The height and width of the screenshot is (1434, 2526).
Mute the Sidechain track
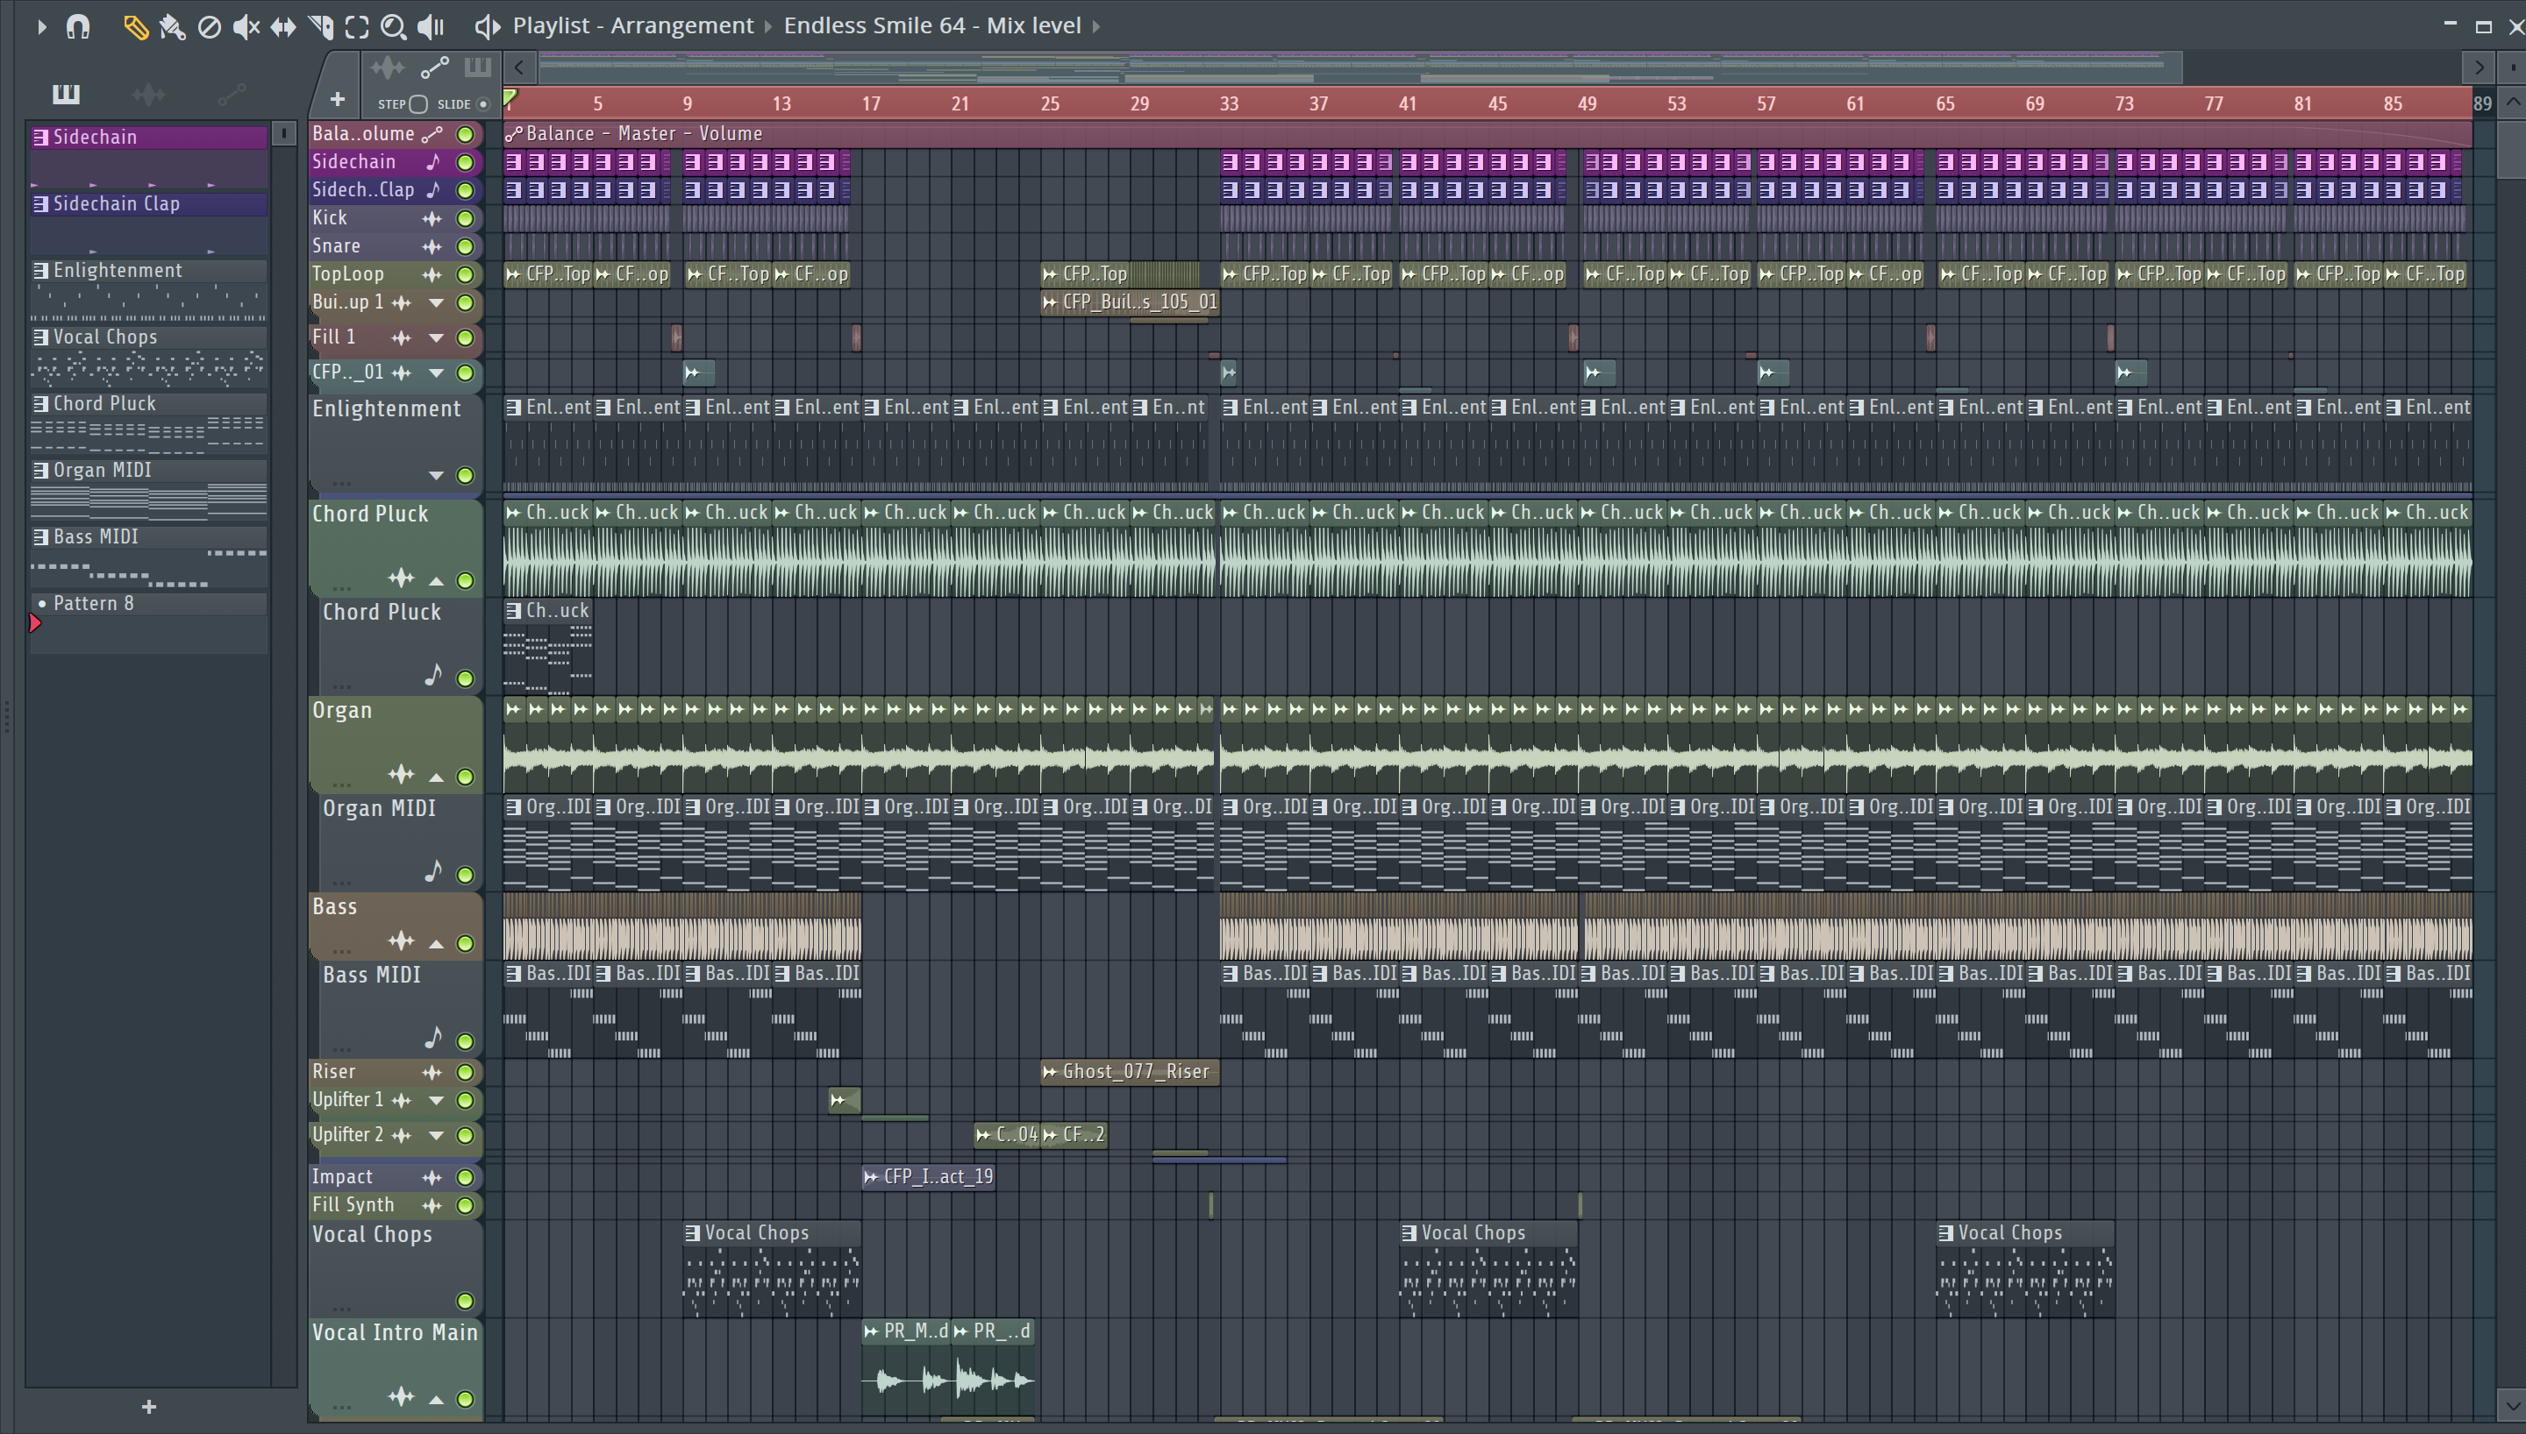[465, 162]
